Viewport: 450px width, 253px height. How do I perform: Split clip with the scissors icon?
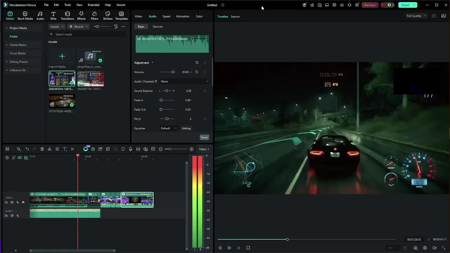[50, 149]
